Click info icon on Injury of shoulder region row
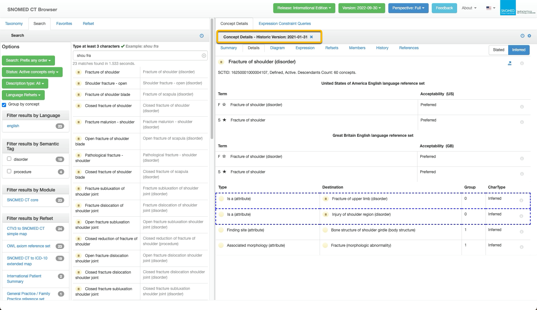 521,216
